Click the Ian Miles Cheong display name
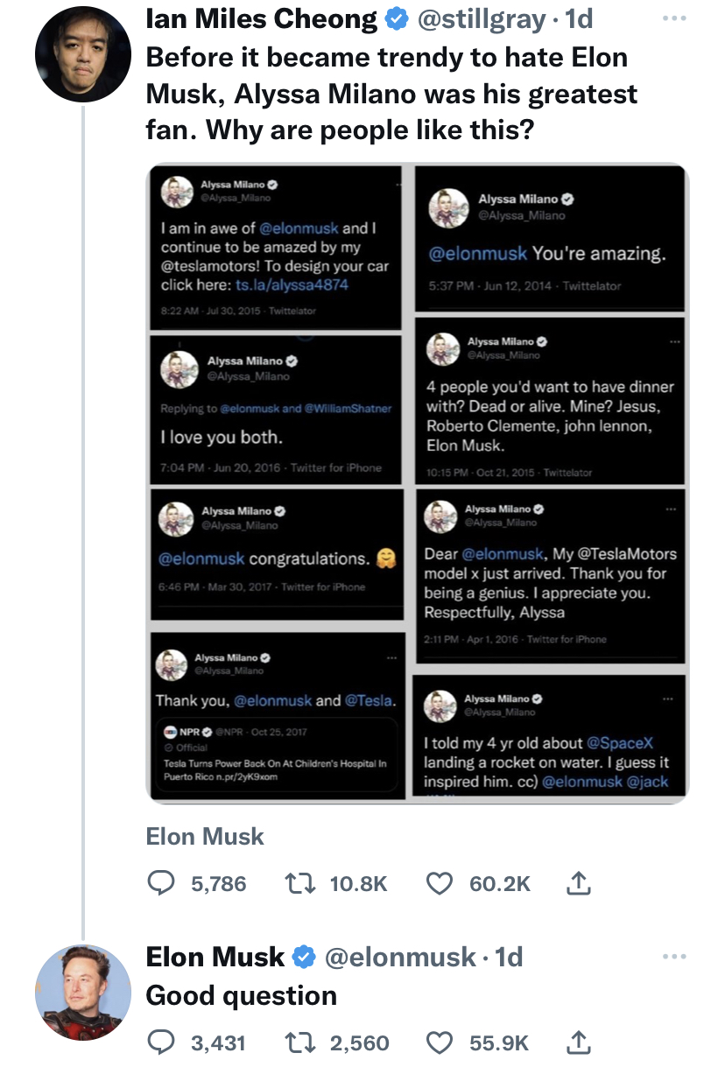This screenshot has height=1074, width=725. pos(261,19)
